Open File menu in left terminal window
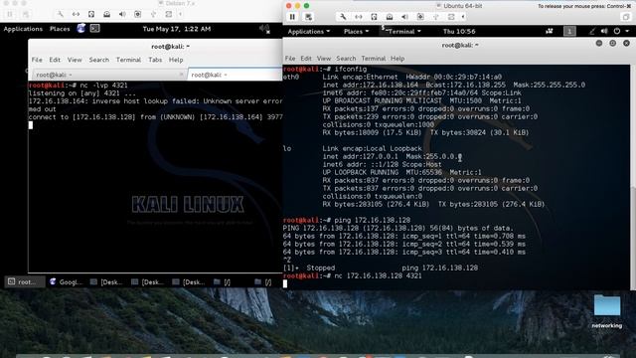This screenshot has width=636, height=358. point(37,60)
